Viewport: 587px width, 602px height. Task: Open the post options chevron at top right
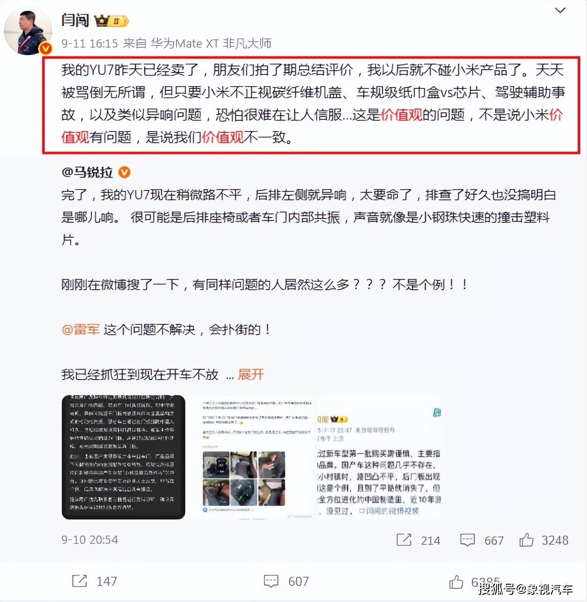[560, 10]
